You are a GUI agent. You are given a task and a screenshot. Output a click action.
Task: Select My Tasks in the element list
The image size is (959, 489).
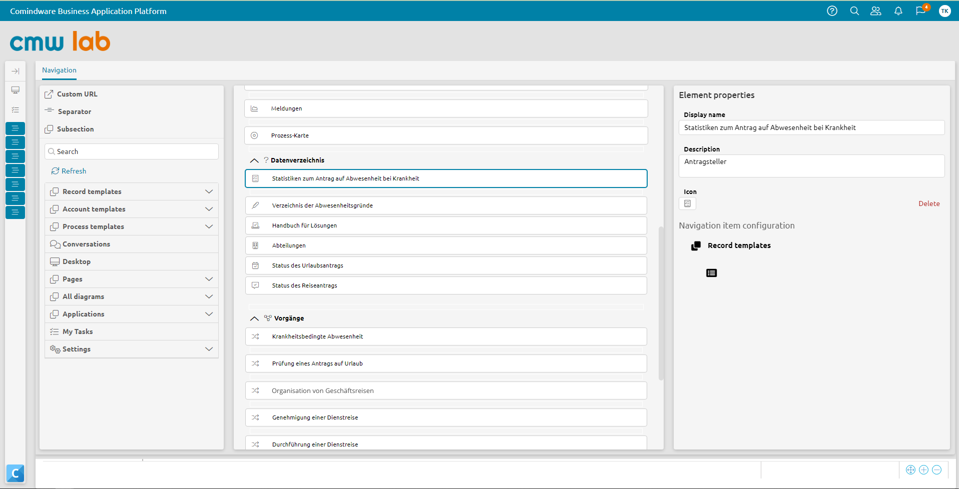point(132,331)
